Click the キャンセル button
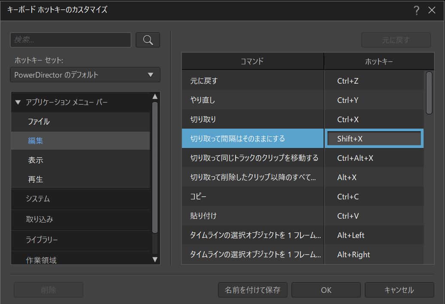The image size is (445, 304). click(x=399, y=290)
